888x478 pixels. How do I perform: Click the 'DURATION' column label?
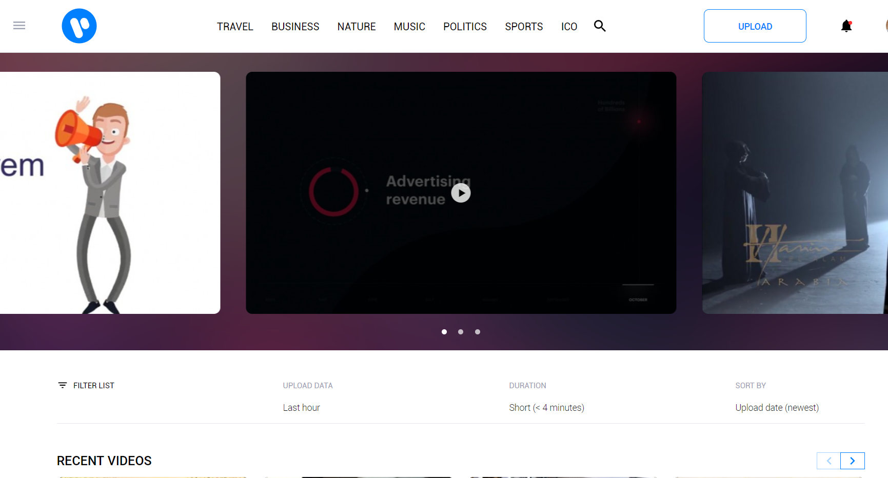[x=527, y=386]
